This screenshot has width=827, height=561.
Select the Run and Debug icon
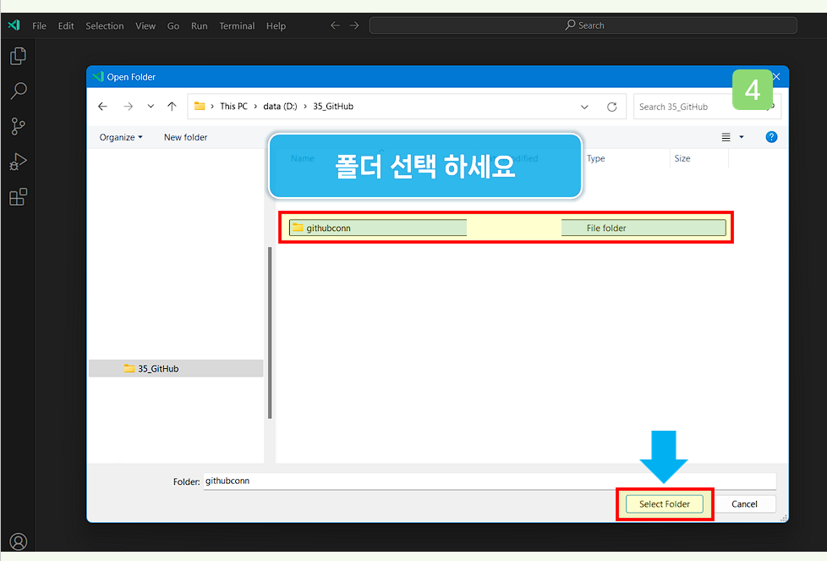(x=19, y=161)
